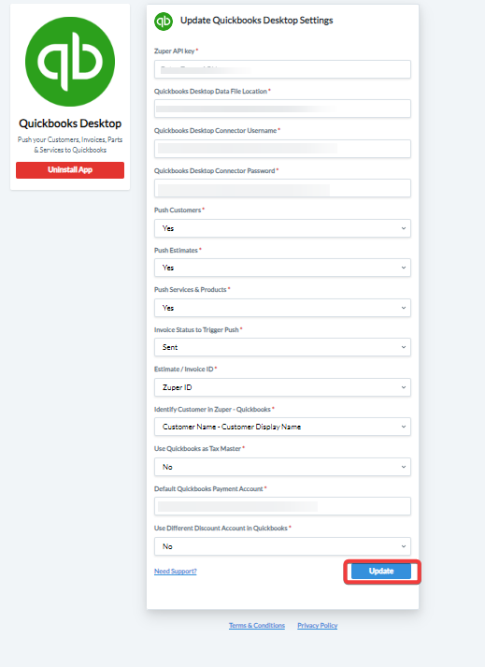
Task: Open the Use Quickbooks as Tax Master dropdown
Action: click(282, 467)
